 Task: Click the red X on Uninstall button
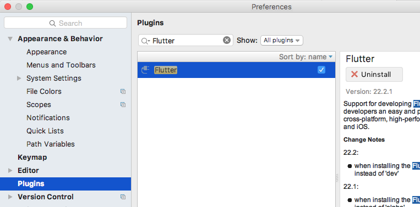[354, 74]
